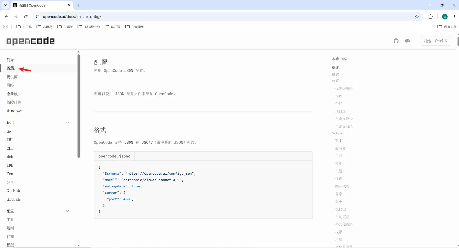459x248 pixels.
Task: Open the tab search dropdown arrow
Action: click(6, 5)
